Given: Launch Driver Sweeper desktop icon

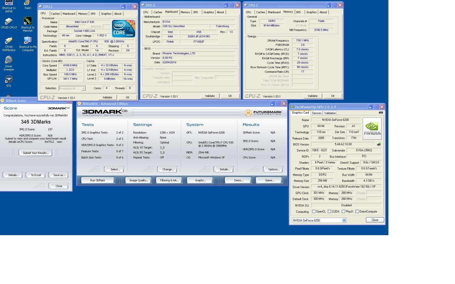Looking at the screenshot, I should (9, 63).
